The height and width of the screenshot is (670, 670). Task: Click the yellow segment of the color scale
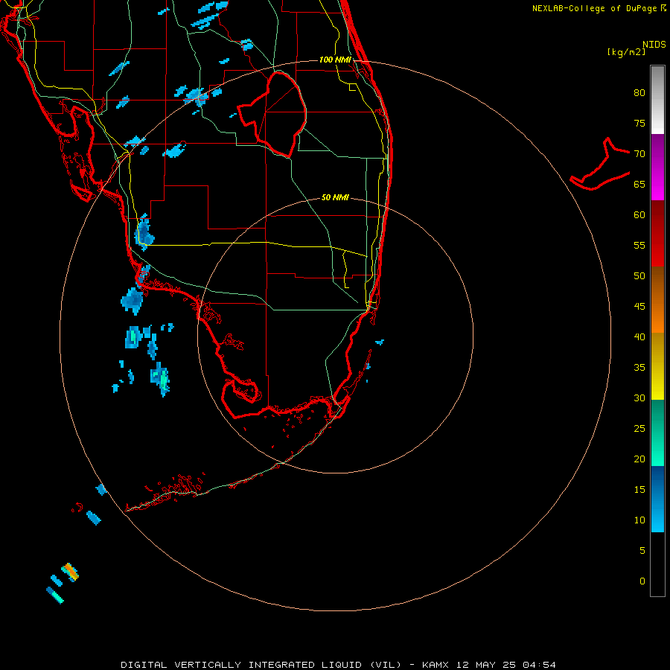click(657, 366)
